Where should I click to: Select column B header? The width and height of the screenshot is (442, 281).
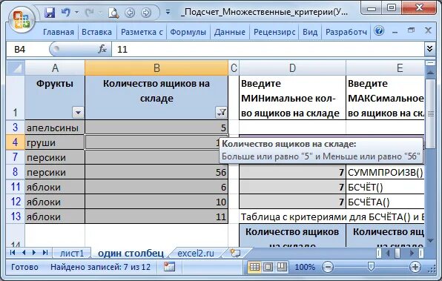pyautogui.click(x=156, y=68)
